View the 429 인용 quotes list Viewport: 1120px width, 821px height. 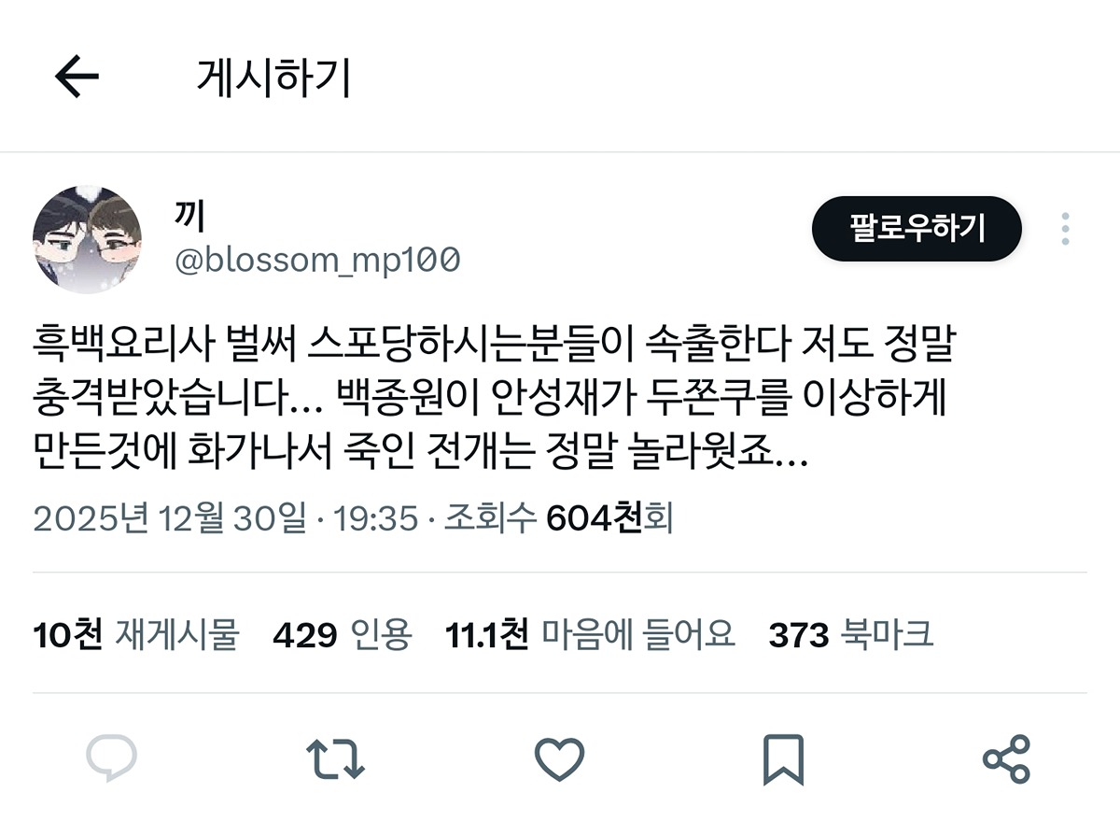(342, 636)
